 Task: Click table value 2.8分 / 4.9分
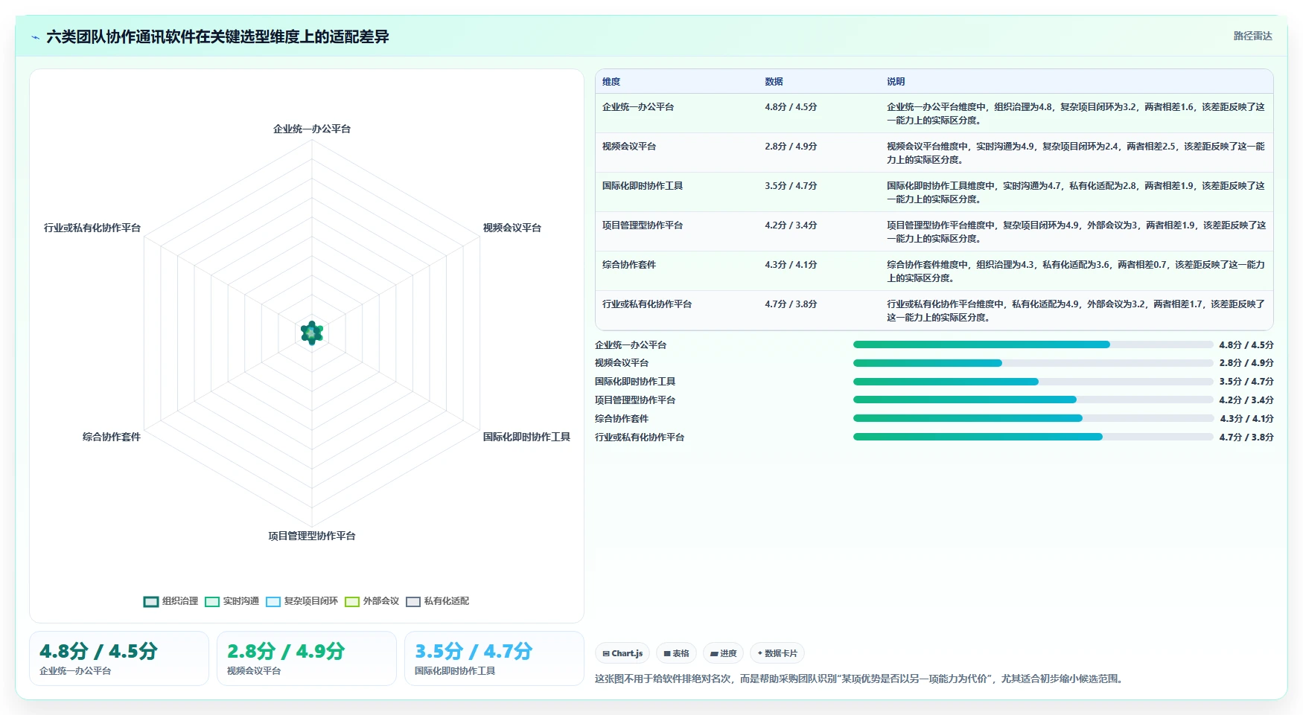[x=791, y=147]
